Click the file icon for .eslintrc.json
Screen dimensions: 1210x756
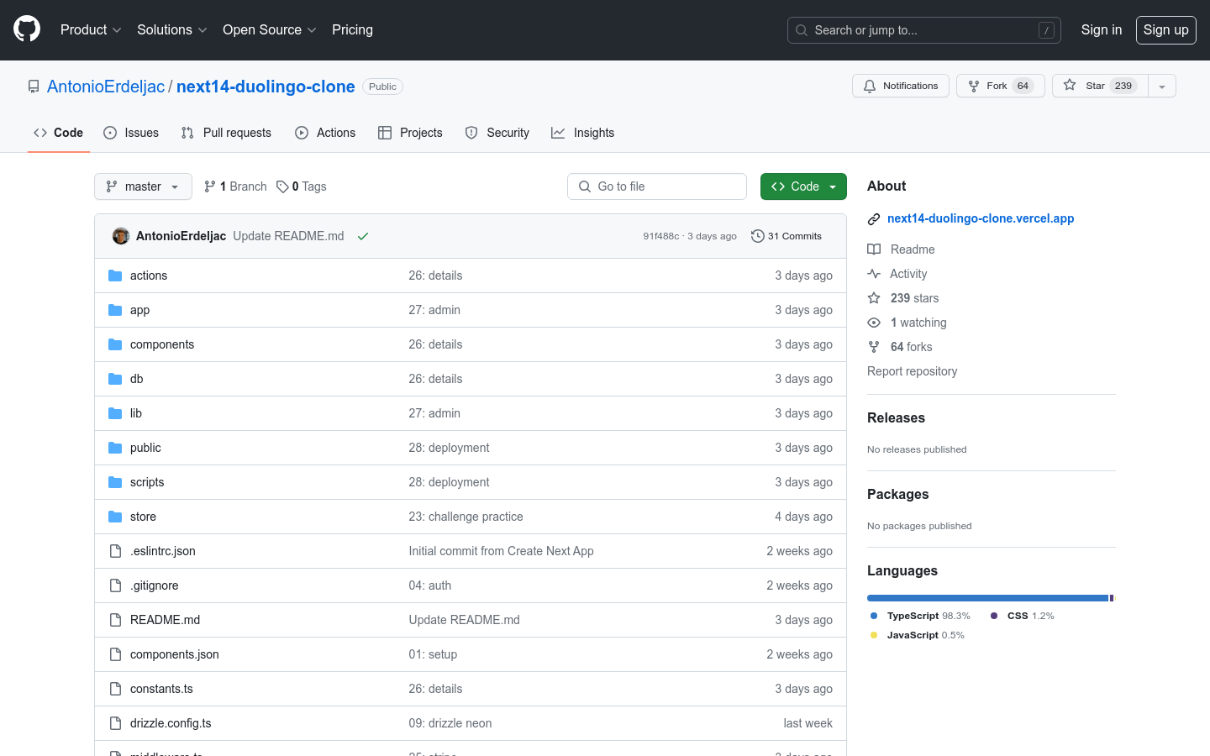(115, 551)
